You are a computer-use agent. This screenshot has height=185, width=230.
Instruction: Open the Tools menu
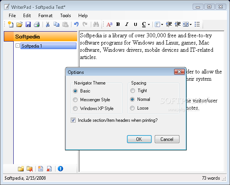point(65,15)
